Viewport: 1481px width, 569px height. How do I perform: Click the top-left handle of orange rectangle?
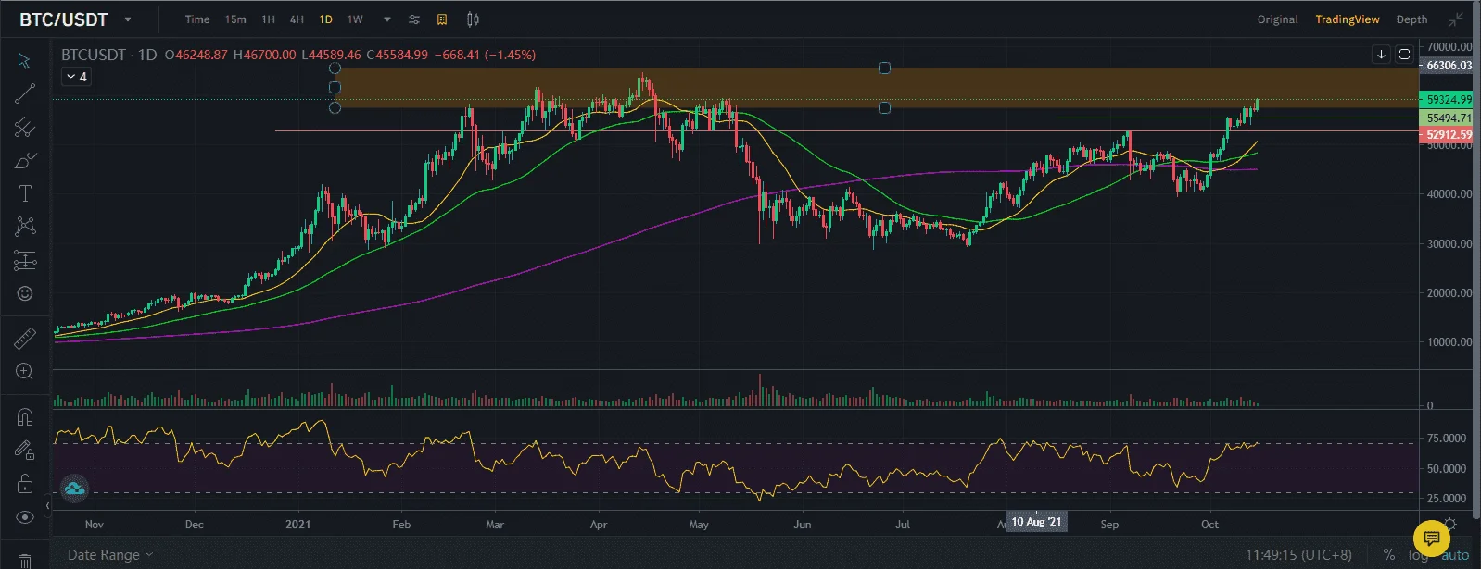click(335, 68)
